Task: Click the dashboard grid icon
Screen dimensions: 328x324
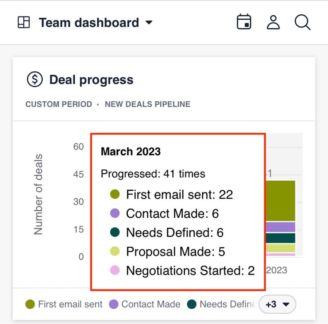Action: [x=23, y=22]
